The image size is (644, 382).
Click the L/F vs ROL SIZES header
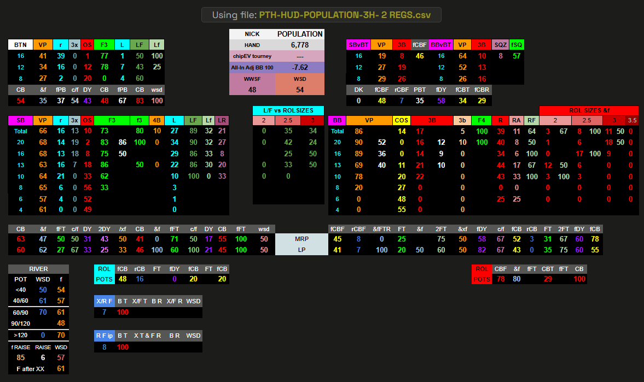coord(288,110)
